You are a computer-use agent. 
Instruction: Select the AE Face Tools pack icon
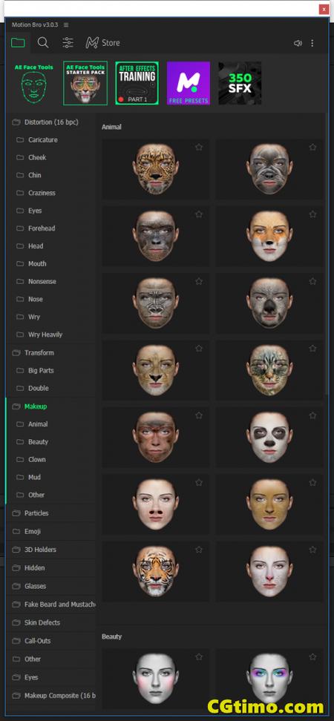pos(33,83)
